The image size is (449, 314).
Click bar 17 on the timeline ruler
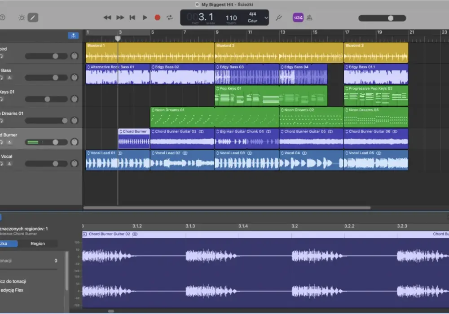click(347, 32)
